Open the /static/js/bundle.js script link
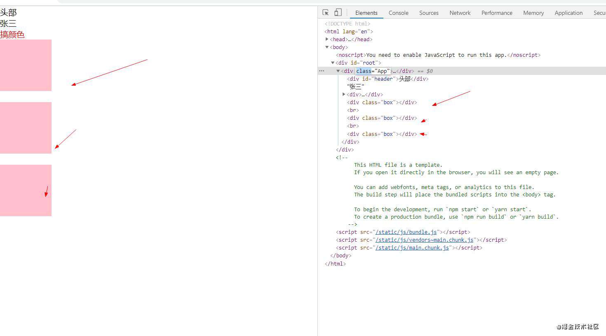 coord(406,232)
